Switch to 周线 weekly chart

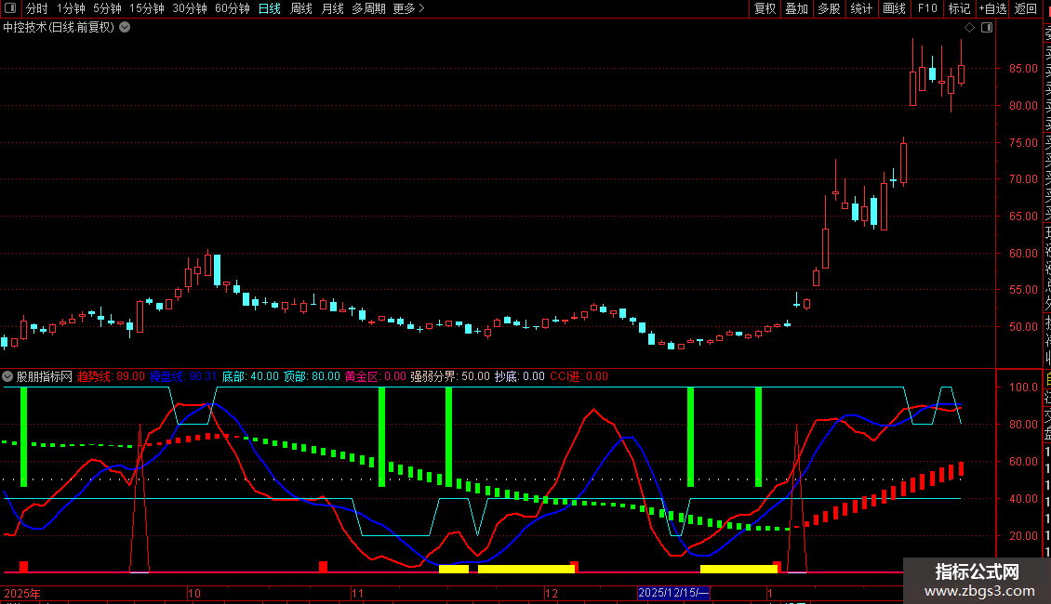pos(301,8)
